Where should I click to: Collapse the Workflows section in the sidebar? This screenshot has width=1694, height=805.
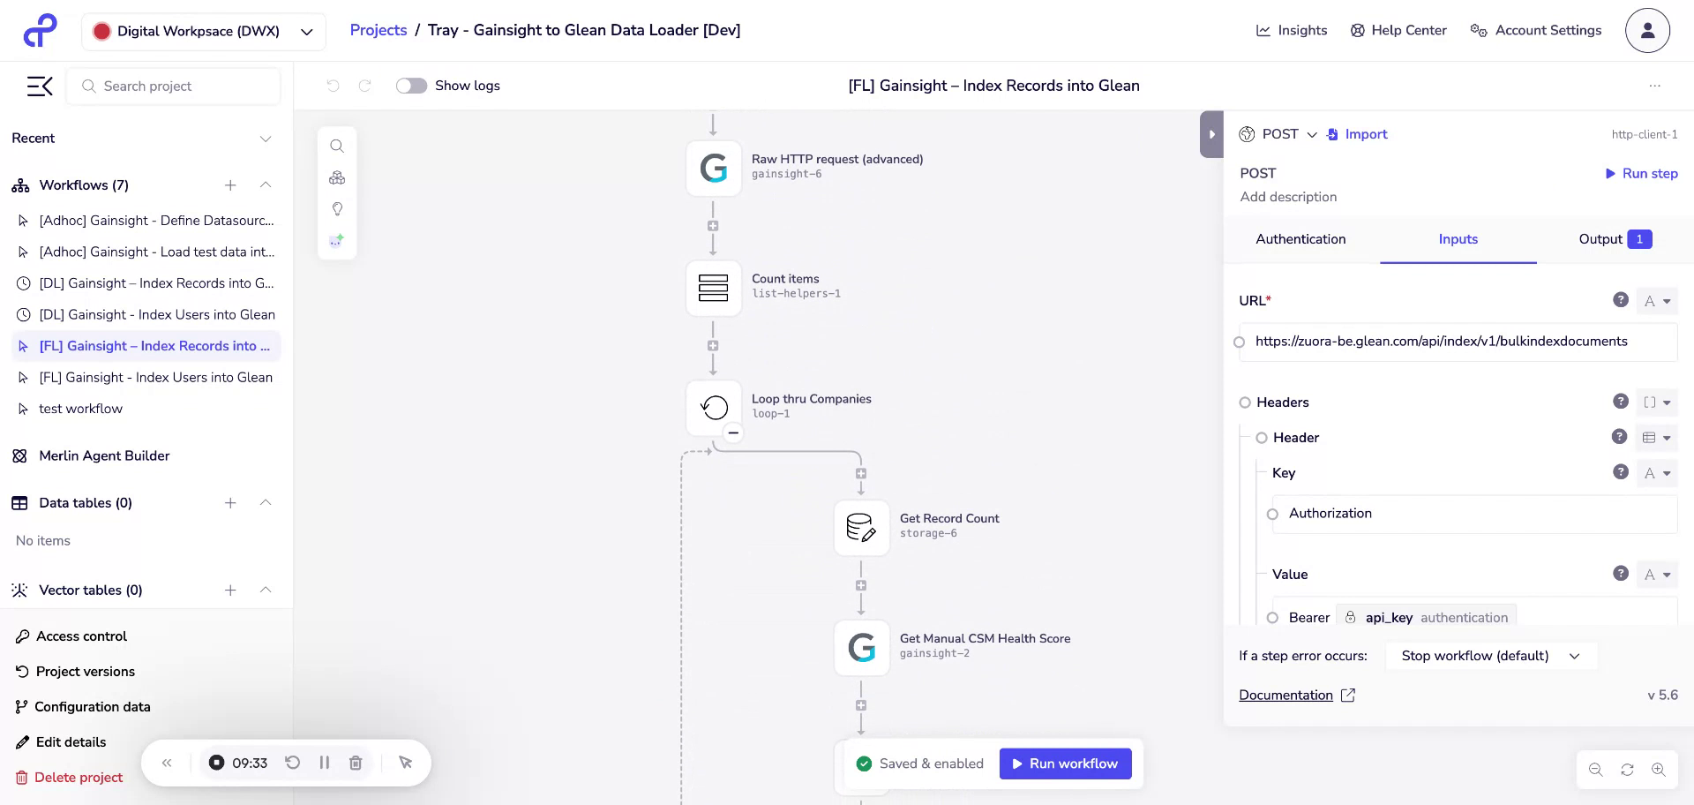click(266, 185)
